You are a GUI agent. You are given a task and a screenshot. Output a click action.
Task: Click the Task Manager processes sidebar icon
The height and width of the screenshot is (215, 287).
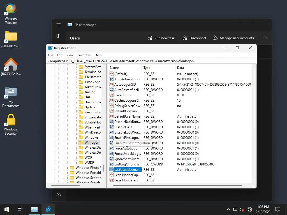(x=58, y=36)
